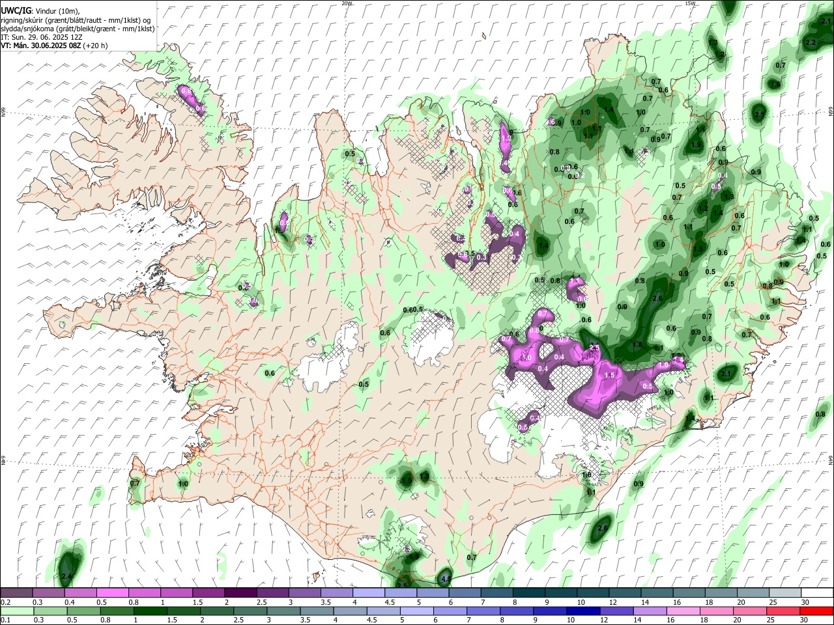Viewport: 834px width, 625px height.
Task: Select the 1.8 rainfall value on the map
Action: tap(638, 344)
